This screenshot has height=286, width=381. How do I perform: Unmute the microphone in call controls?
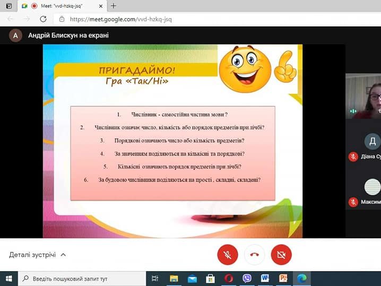(x=228, y=255)
